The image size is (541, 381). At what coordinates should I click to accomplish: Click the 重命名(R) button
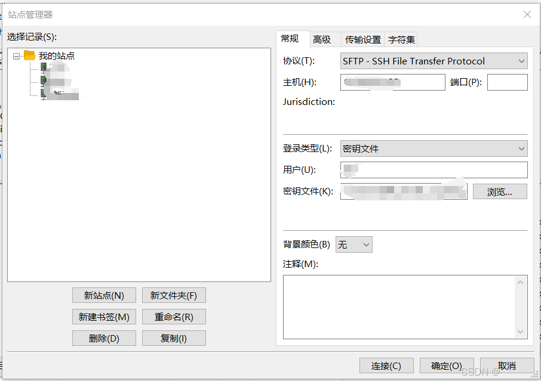[x=174, y=317]
